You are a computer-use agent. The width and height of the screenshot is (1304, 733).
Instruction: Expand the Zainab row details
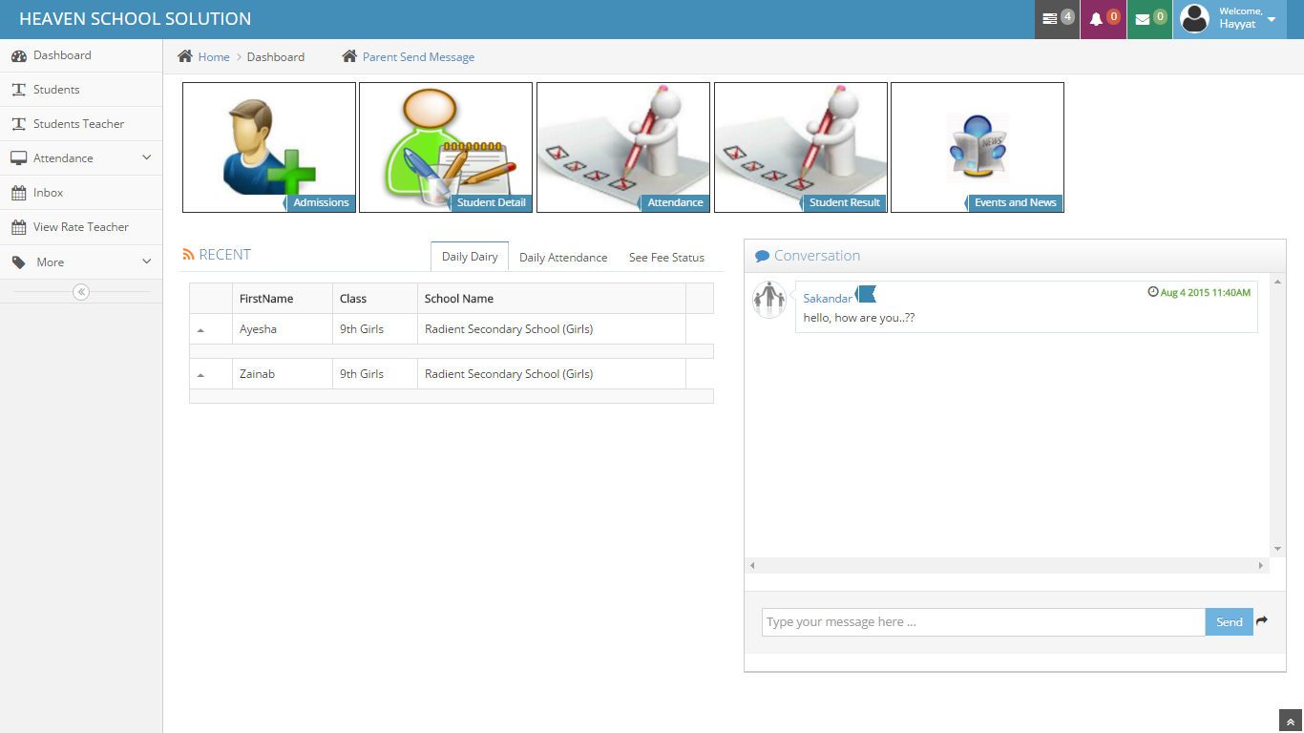pyautogui.click(x=200, y=374)
